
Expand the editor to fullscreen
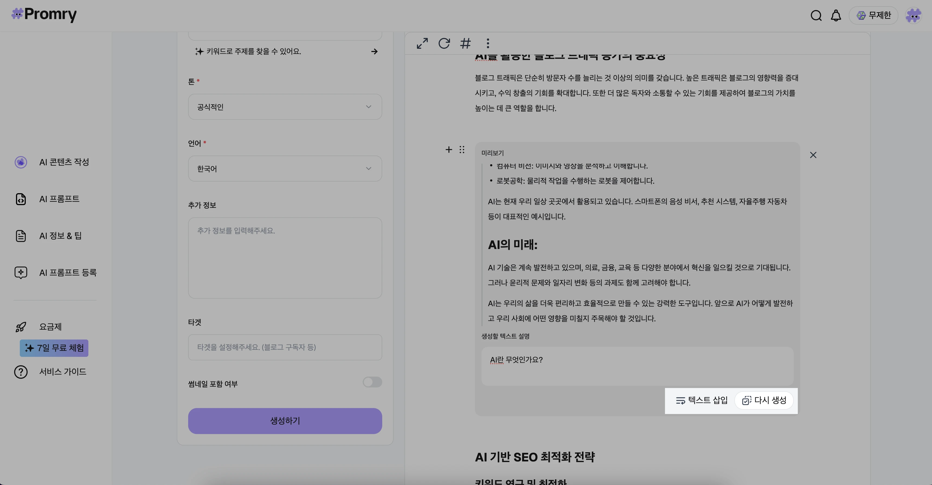(422, 43)
